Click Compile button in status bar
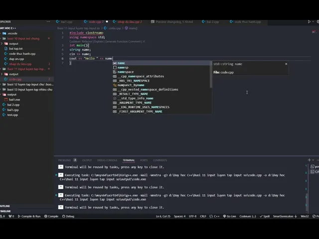Screen dimensions: 319x239 tap(51, 216)
